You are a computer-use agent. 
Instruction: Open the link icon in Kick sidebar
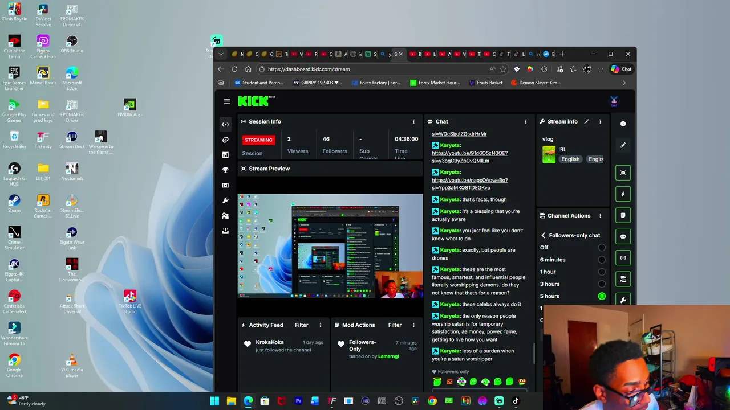tap(225, 140)
